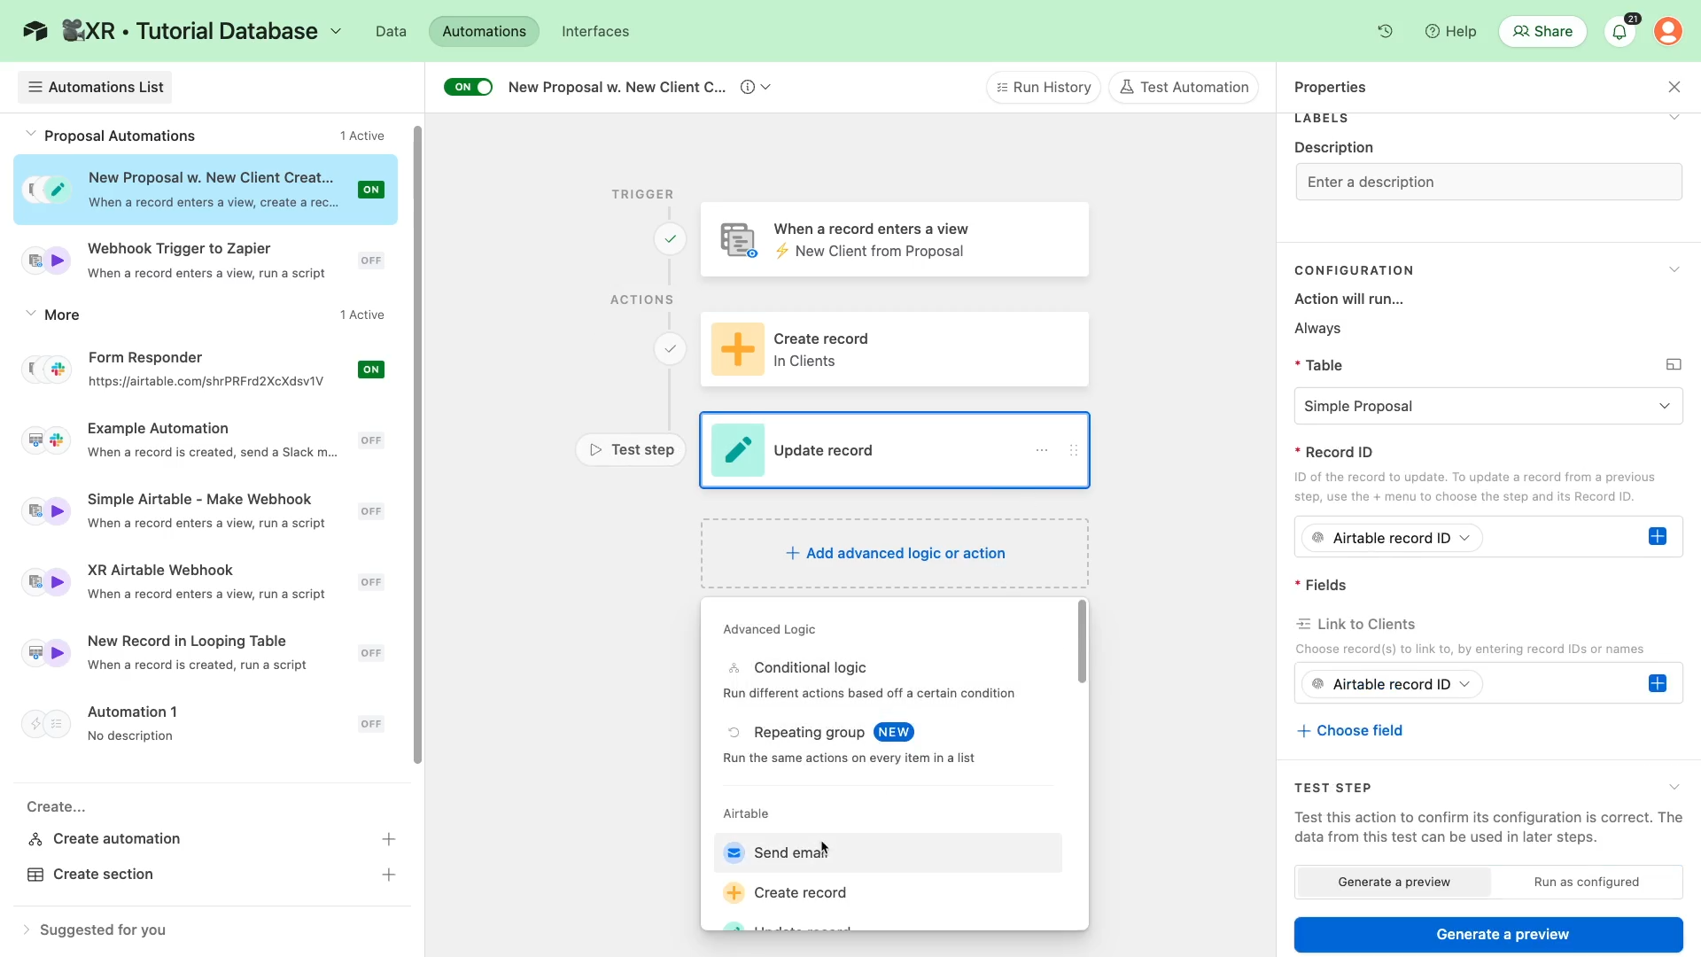1701x957 pixels.
Task: Toggle the automation ON switch off
Action: 468,87
